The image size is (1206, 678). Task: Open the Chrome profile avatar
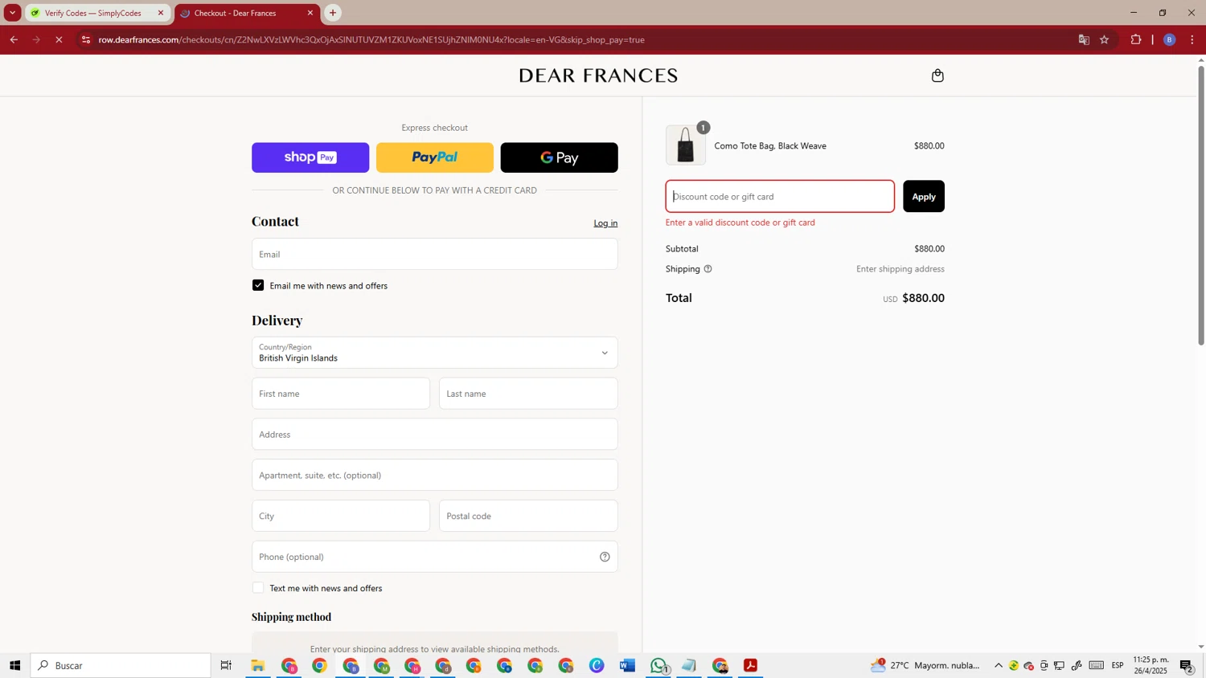[1170, 39]
